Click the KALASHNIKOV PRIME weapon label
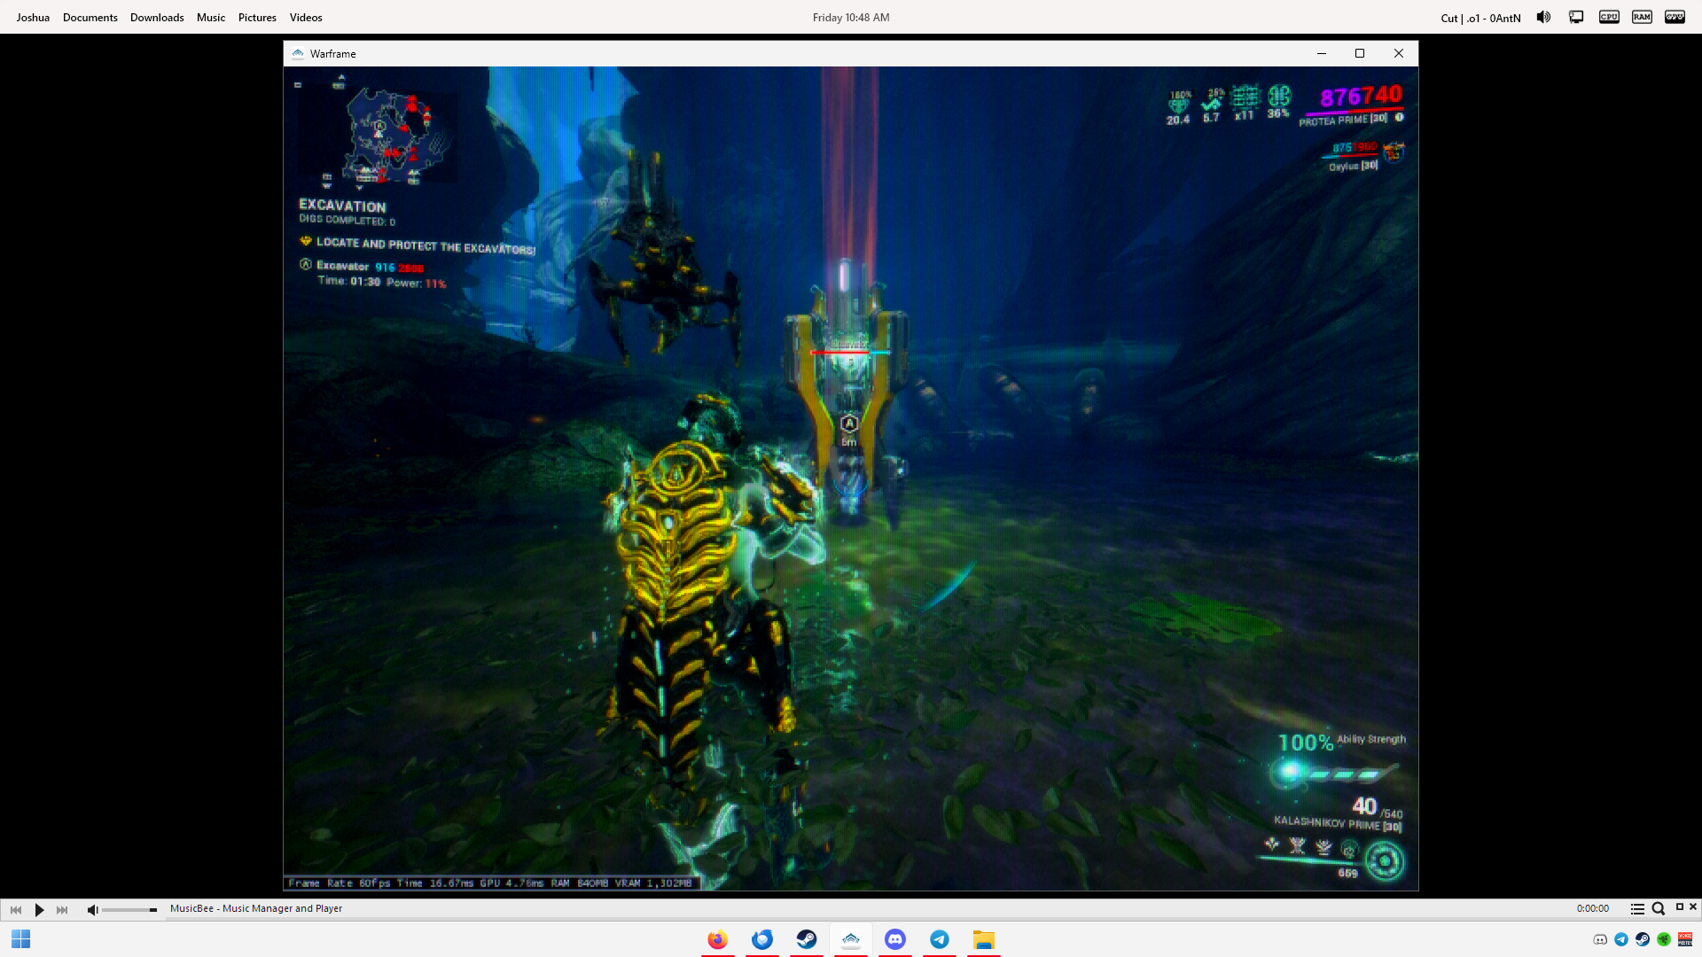Image resolution: width=1702 pixels, height=957 pixels. tap(1338, 823)
